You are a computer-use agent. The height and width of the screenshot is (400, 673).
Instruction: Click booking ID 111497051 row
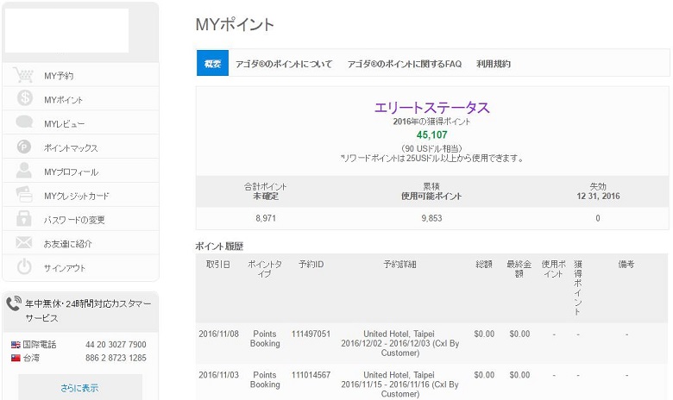(311, 334)
